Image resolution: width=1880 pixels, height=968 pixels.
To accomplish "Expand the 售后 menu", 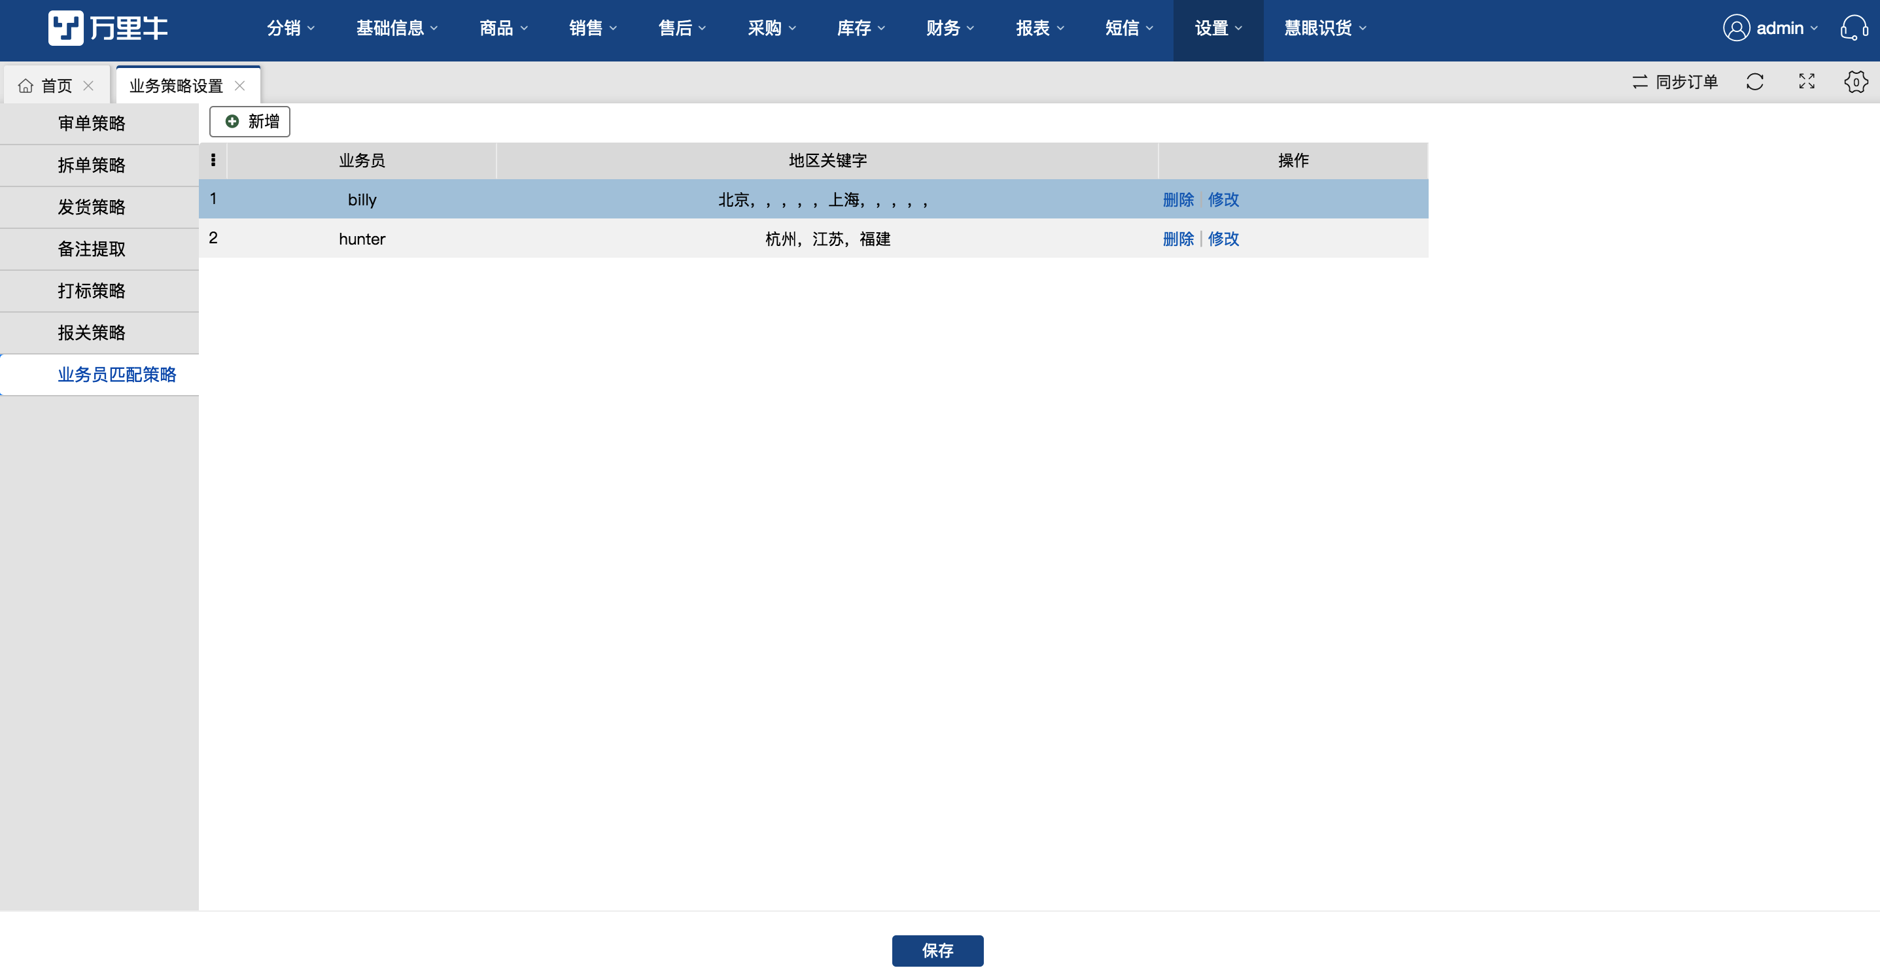I will 682,27.
